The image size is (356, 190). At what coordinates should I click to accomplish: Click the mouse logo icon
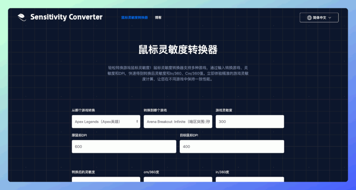tap(22, 17)
